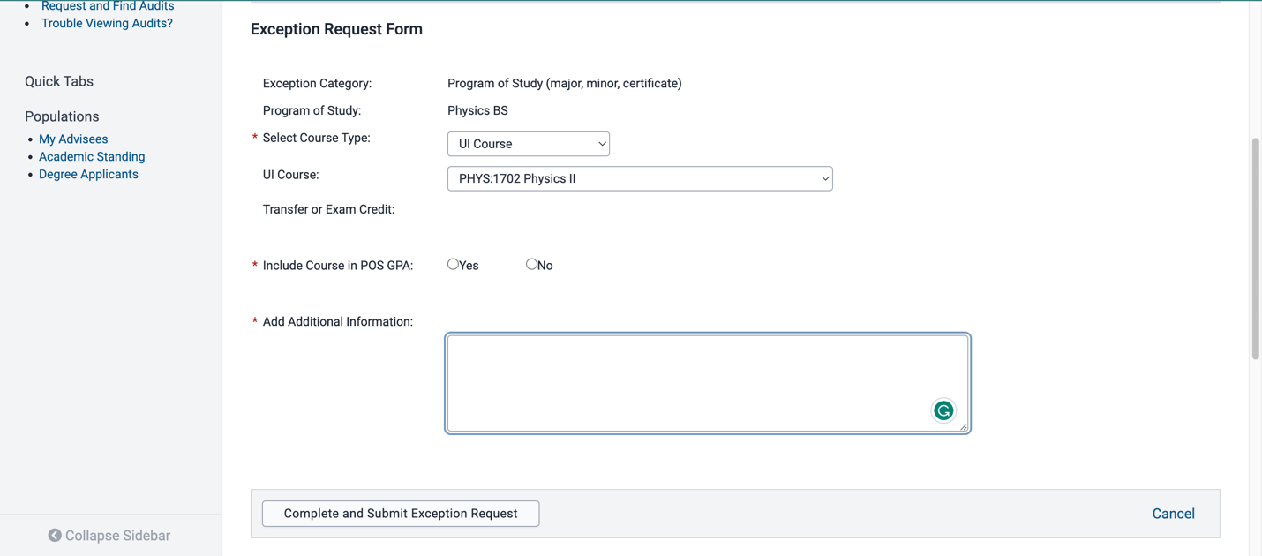This screenshot has height=556, width=1262.
Task: Select Yes for Include Course in POS GPA
Action: click(x=453, y=264)
